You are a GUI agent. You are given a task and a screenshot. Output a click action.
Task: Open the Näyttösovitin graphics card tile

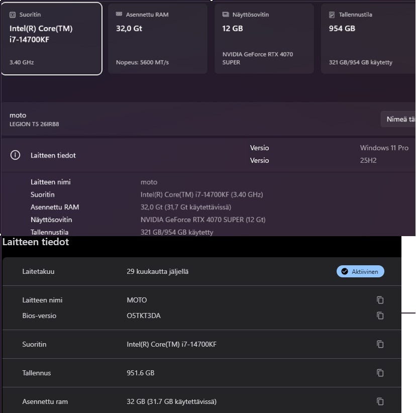264,39
